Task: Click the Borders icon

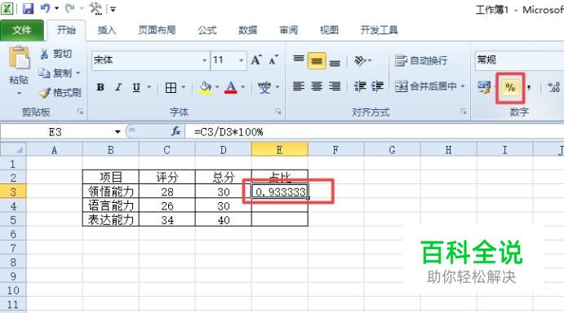Action: tap(171, 87)
